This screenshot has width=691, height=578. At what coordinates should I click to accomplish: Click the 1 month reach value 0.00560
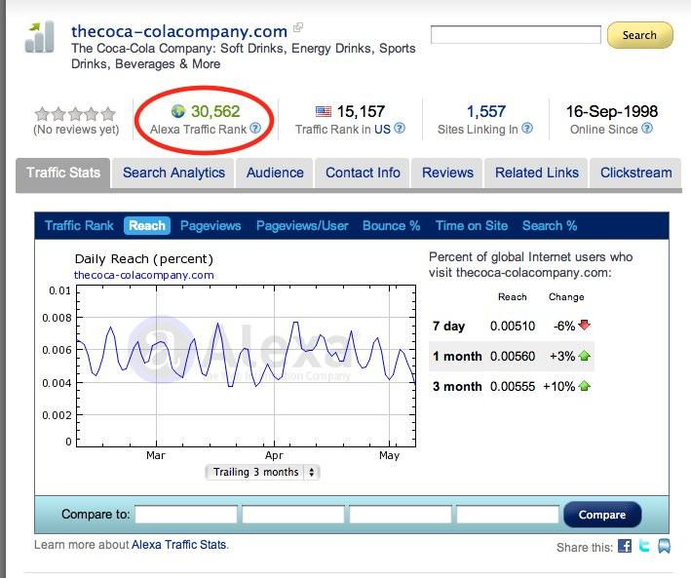[513, 356]
